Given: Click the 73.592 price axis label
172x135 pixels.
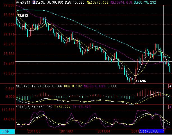Looking at the screenshot, I should pos(9,73).
